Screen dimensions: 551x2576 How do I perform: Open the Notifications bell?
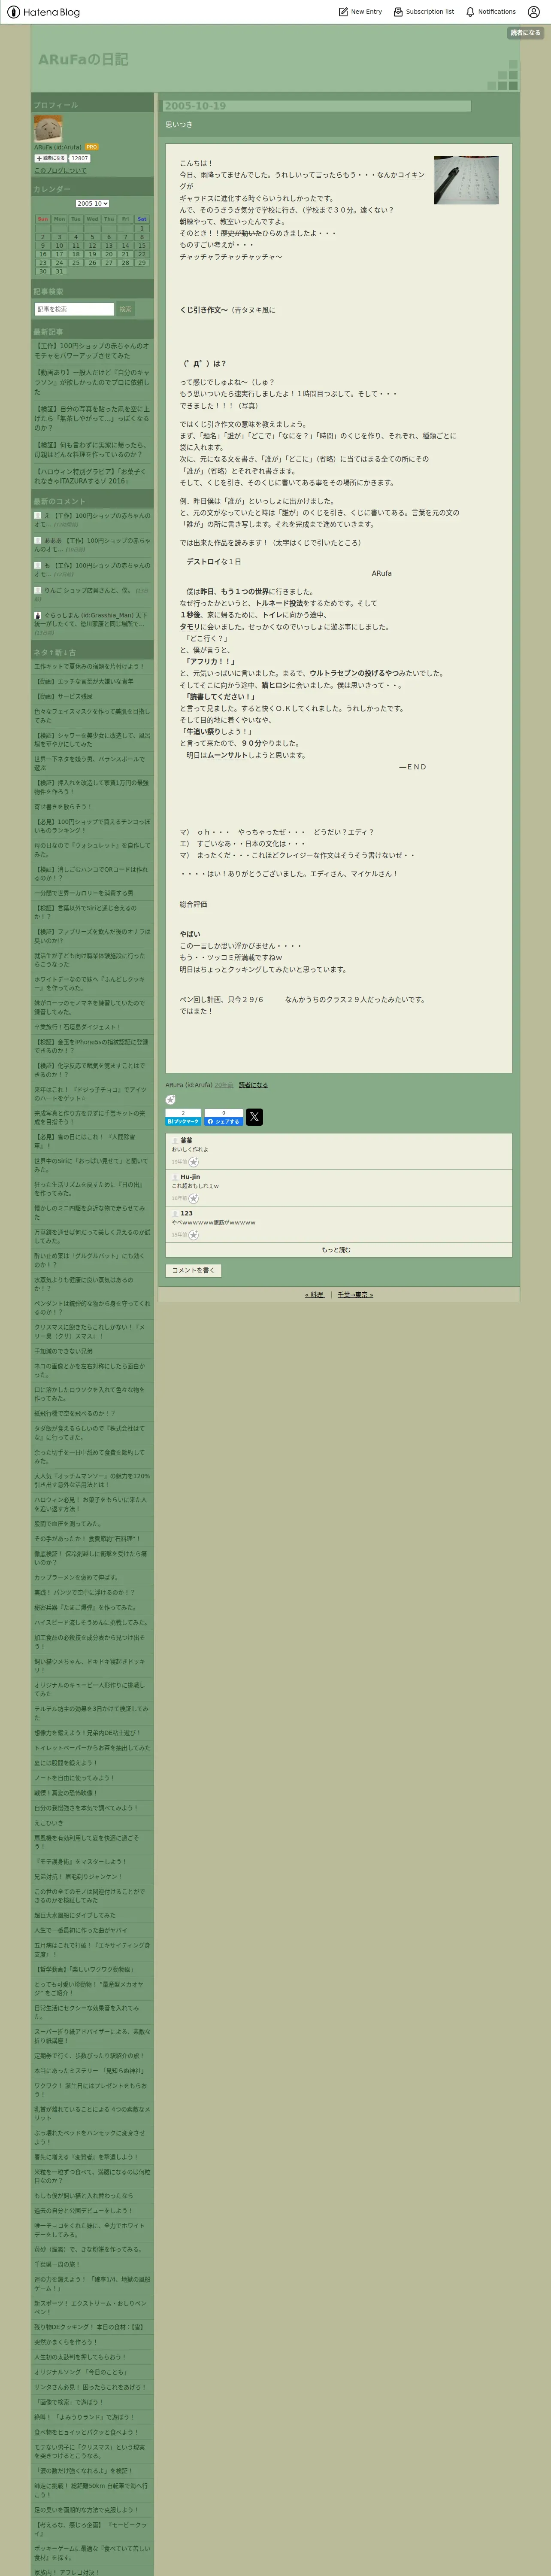pos(470,12)
